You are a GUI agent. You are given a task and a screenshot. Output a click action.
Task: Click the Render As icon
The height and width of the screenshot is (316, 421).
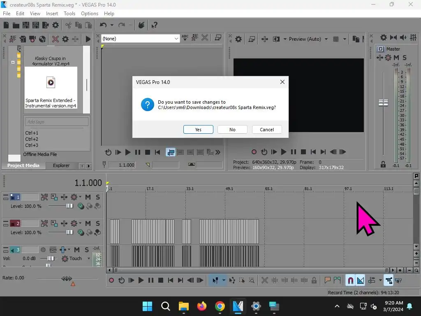[46, 25]
